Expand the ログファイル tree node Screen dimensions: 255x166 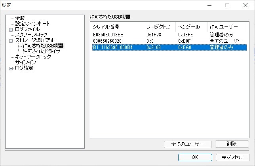point(11,30)
